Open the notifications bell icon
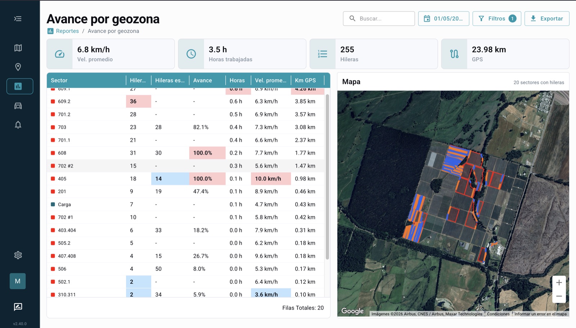Viewport: 576px width, 328px height. point(18,125)
